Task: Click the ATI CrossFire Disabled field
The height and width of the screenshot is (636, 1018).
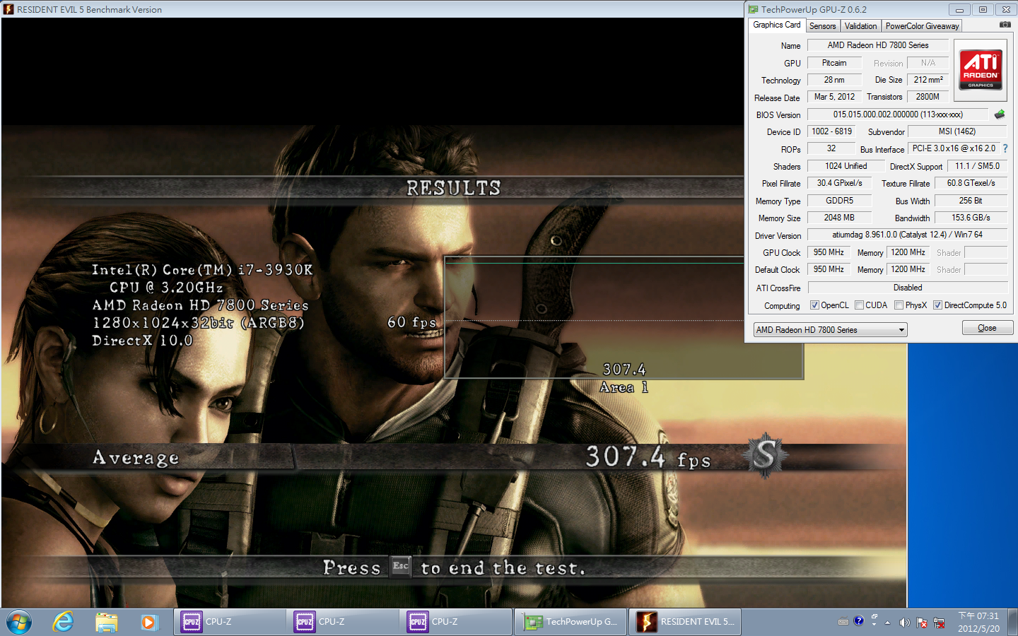Action: click(908, 288)
